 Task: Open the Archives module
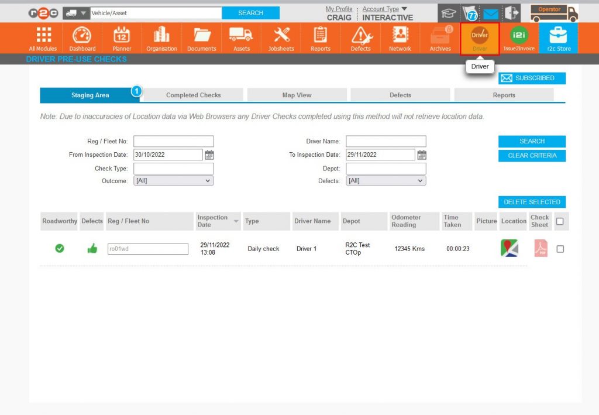(x=439, y=37)
